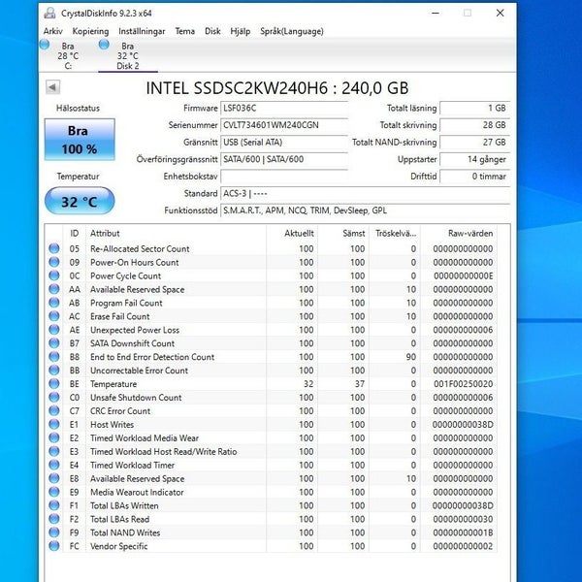Click the 32 °C temperature button
This screenshot has width=582, height=582.
(80, 201)
